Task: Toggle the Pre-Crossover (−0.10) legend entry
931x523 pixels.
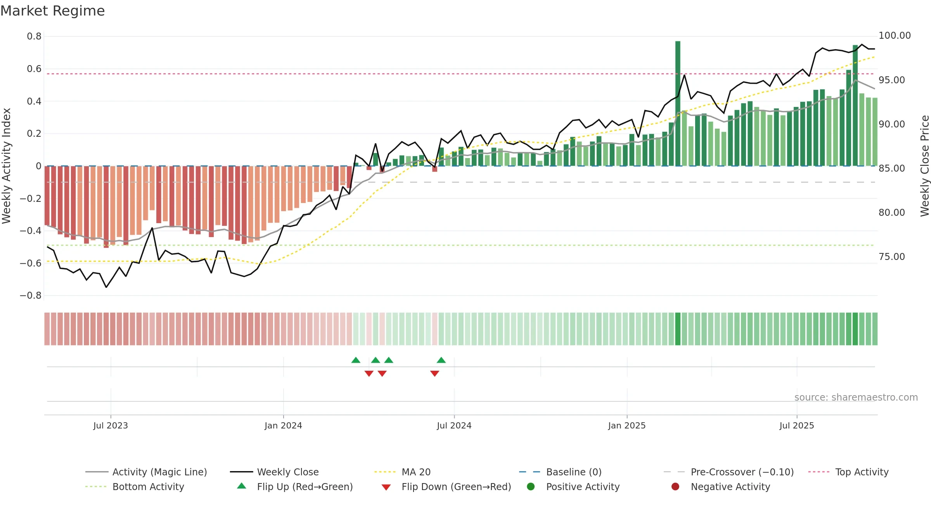Action: click(729, 472)
